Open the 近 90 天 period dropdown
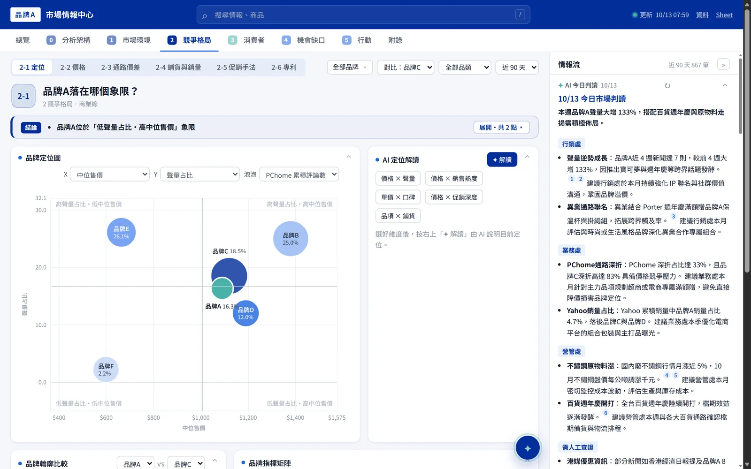This screenshot has height=469, width=751. pyautogui.click(x=517, y=67)
